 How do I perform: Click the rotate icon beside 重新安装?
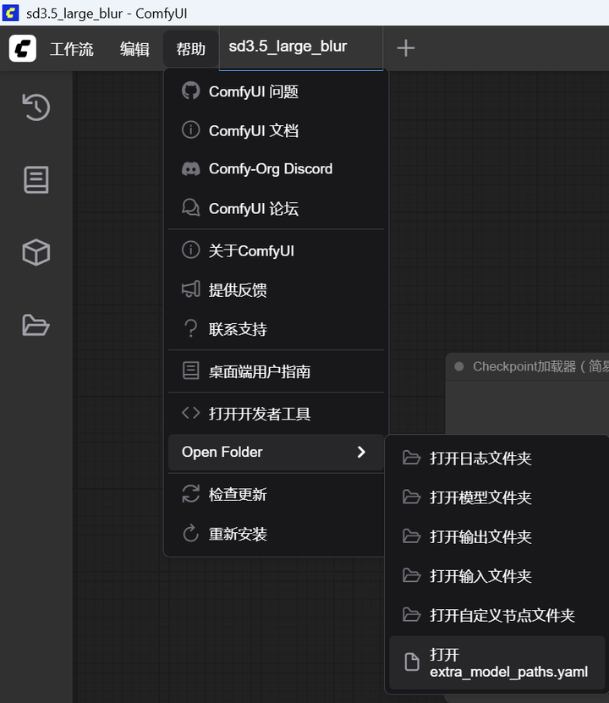(190, 533)
